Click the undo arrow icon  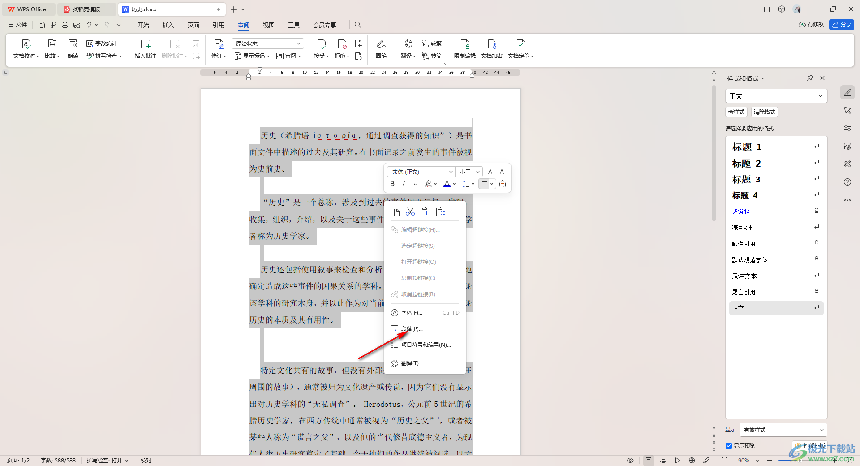click(89, 25)
